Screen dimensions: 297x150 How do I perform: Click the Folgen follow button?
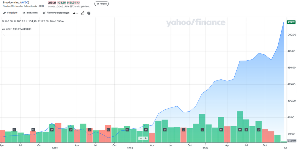102,4
